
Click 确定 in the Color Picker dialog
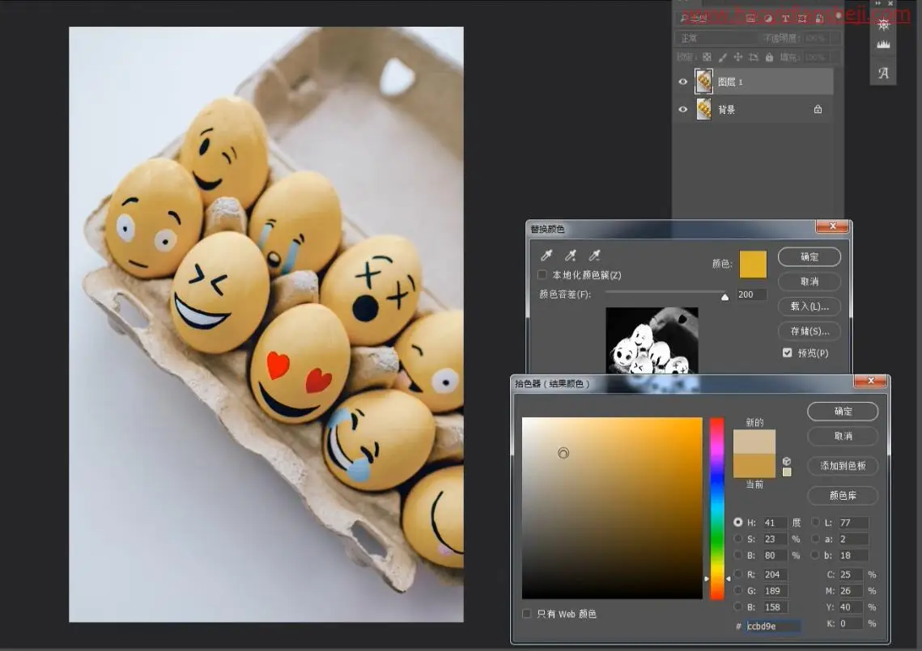click(x=843, y=412)
